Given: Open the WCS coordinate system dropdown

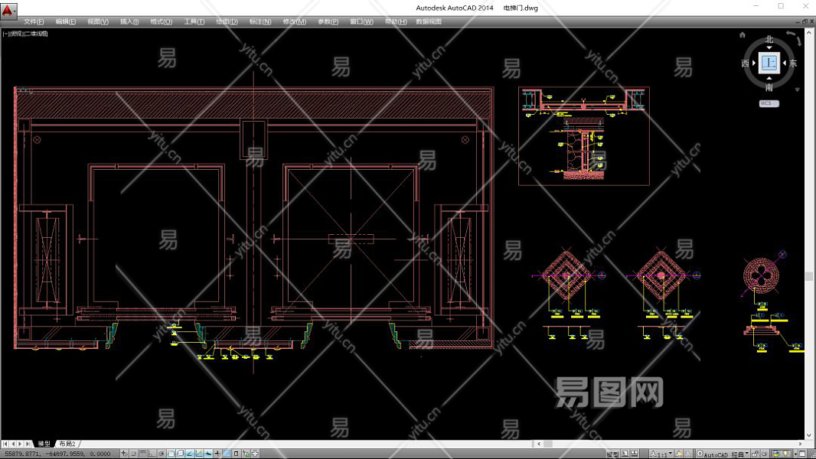Looking at the screenshot, I should click(x=769, y=103).
